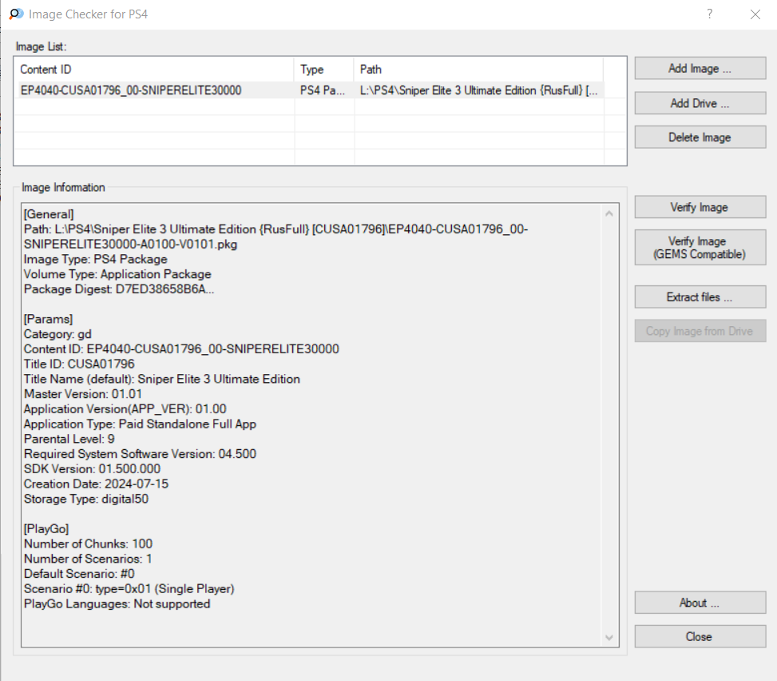
Task: Select the EP4040-CUSA01796 image entry
Action: tap(131, 90)
